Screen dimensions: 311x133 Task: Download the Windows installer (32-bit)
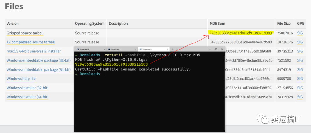tap(28, 88)
